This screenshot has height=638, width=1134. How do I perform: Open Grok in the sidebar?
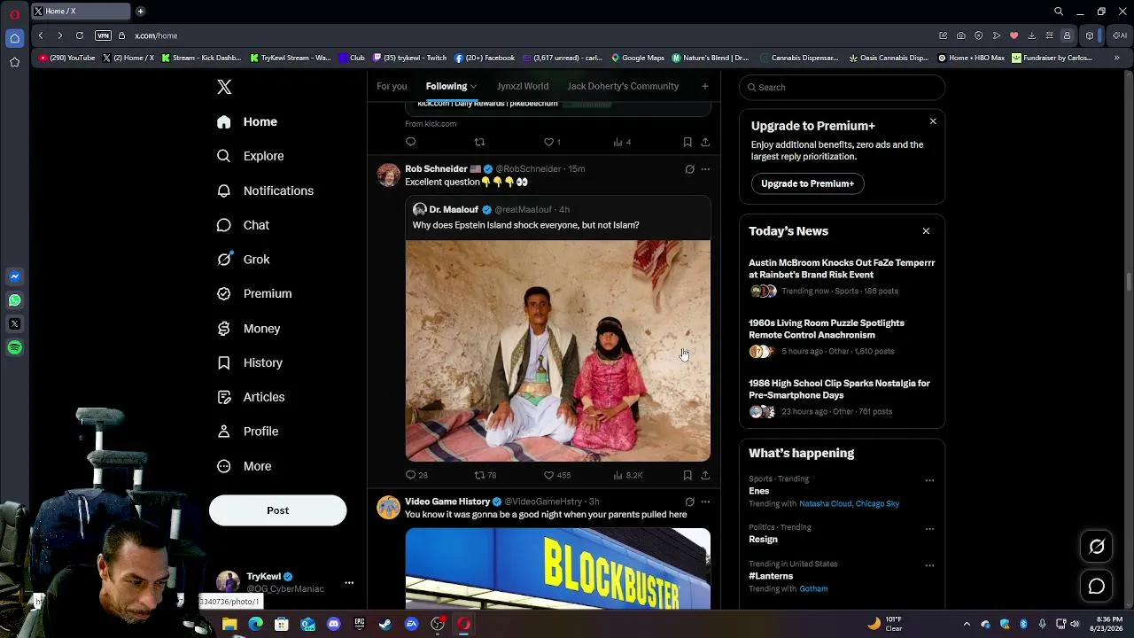pyautogui.click(x=244, y=260)
